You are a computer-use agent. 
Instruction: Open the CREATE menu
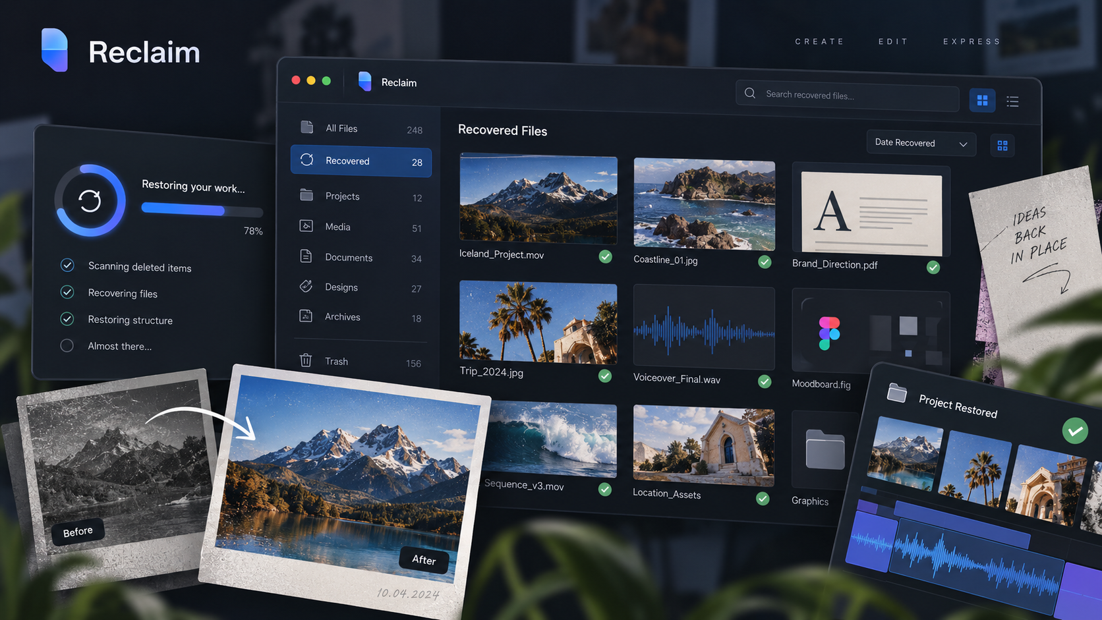(x=820, y=42)
